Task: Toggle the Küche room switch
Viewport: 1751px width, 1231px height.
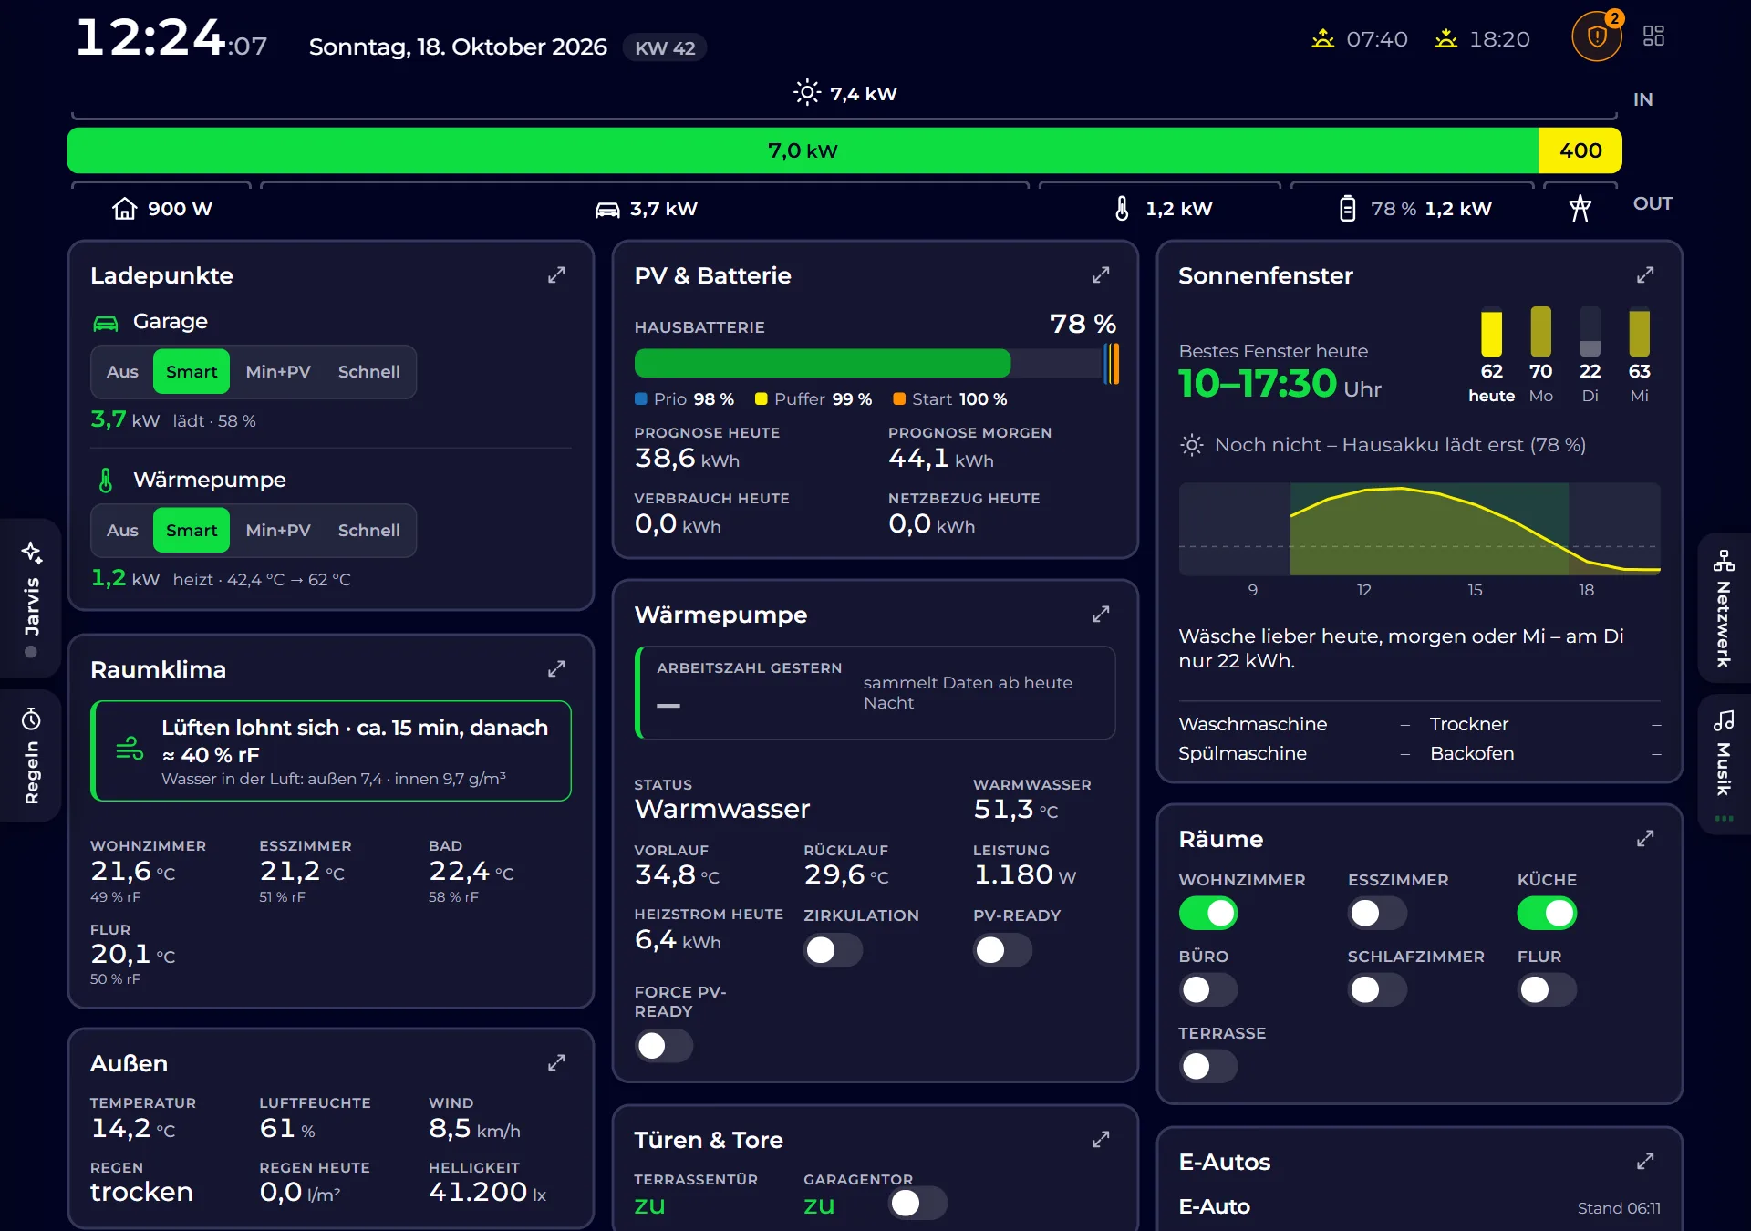Action: click(1547, 913)
